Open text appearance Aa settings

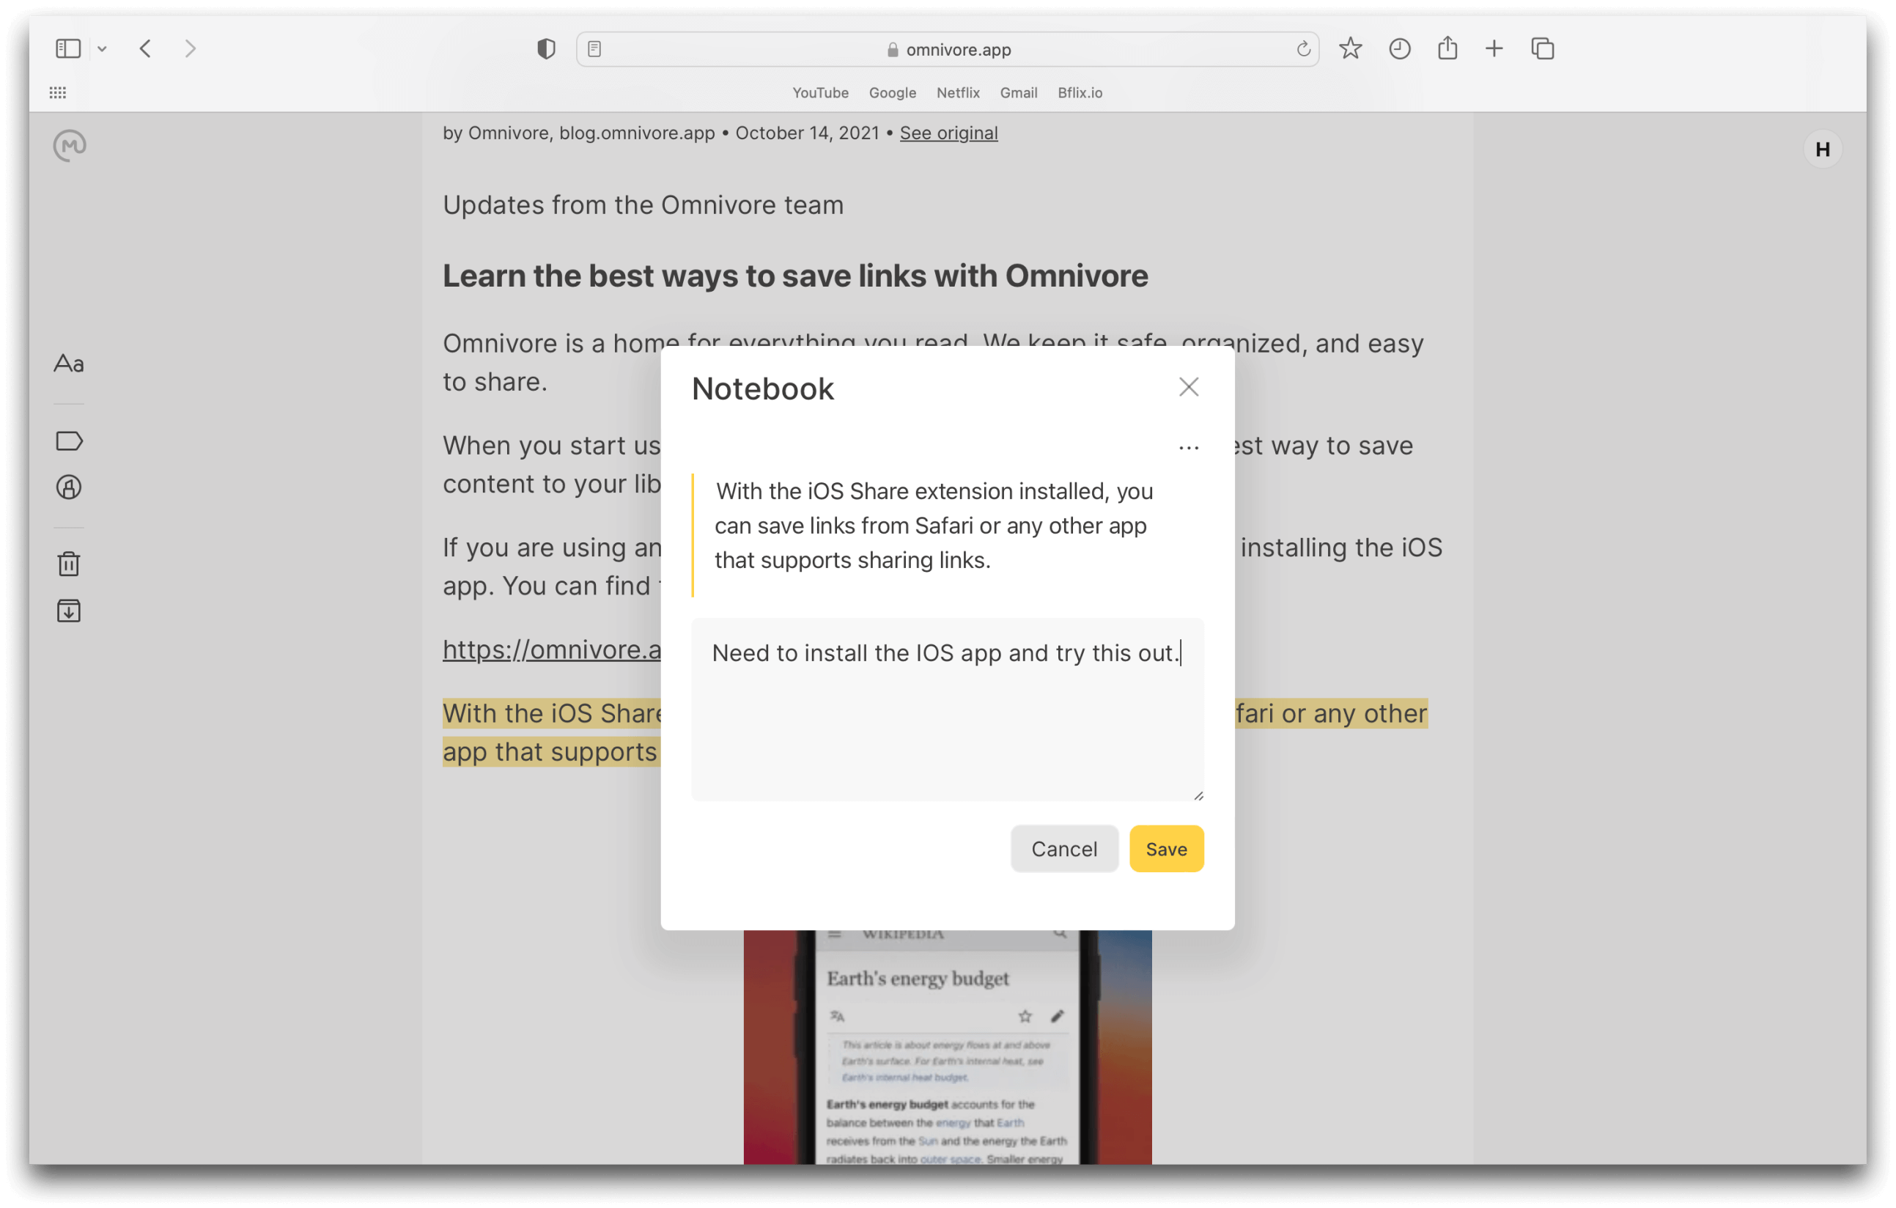click(70, 363)
